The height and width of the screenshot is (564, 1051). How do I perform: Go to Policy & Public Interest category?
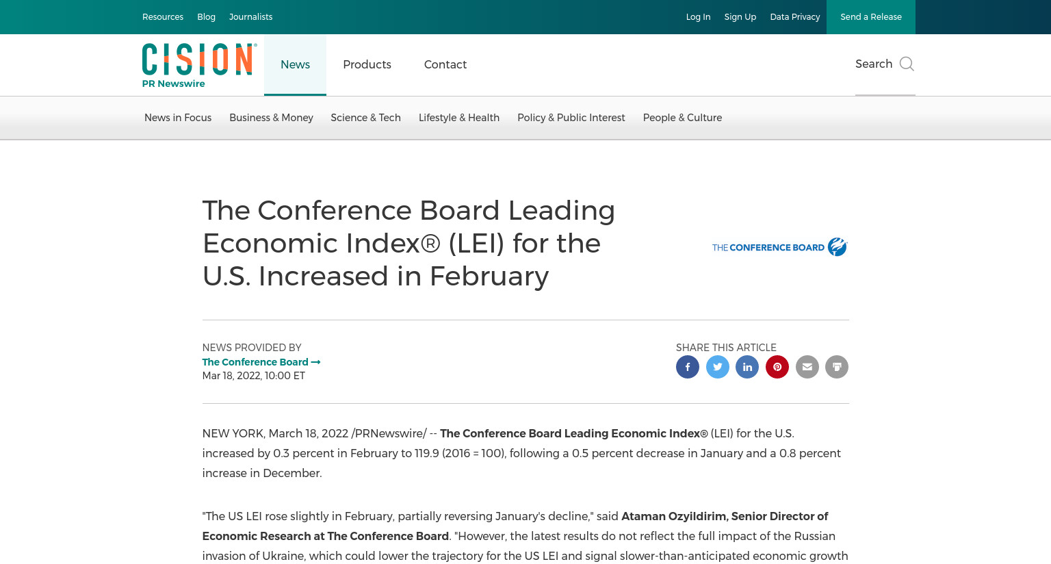pyautogui.click(x=571, y=118)
